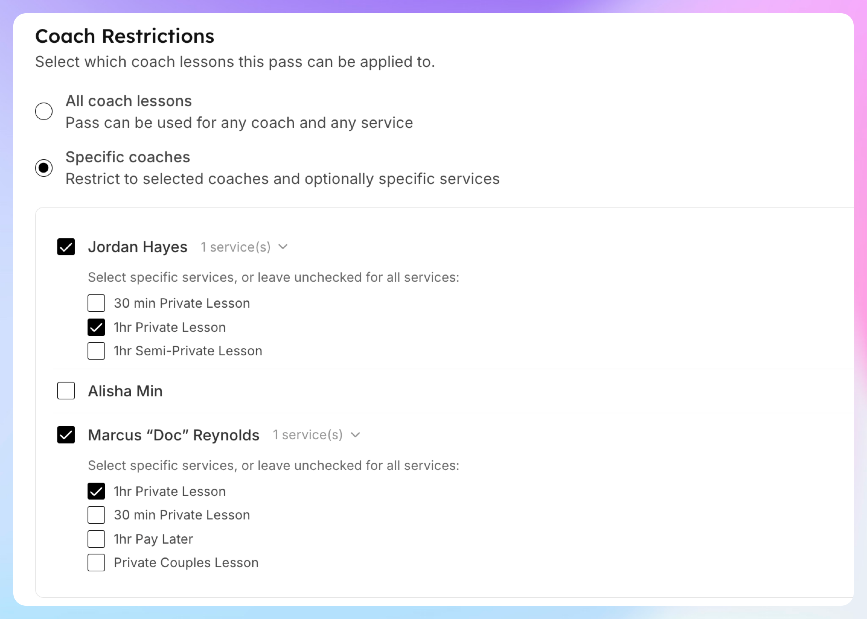Select the Specific coaches radio option
Viewport: 867px width, 619px height.
[44, 168]
